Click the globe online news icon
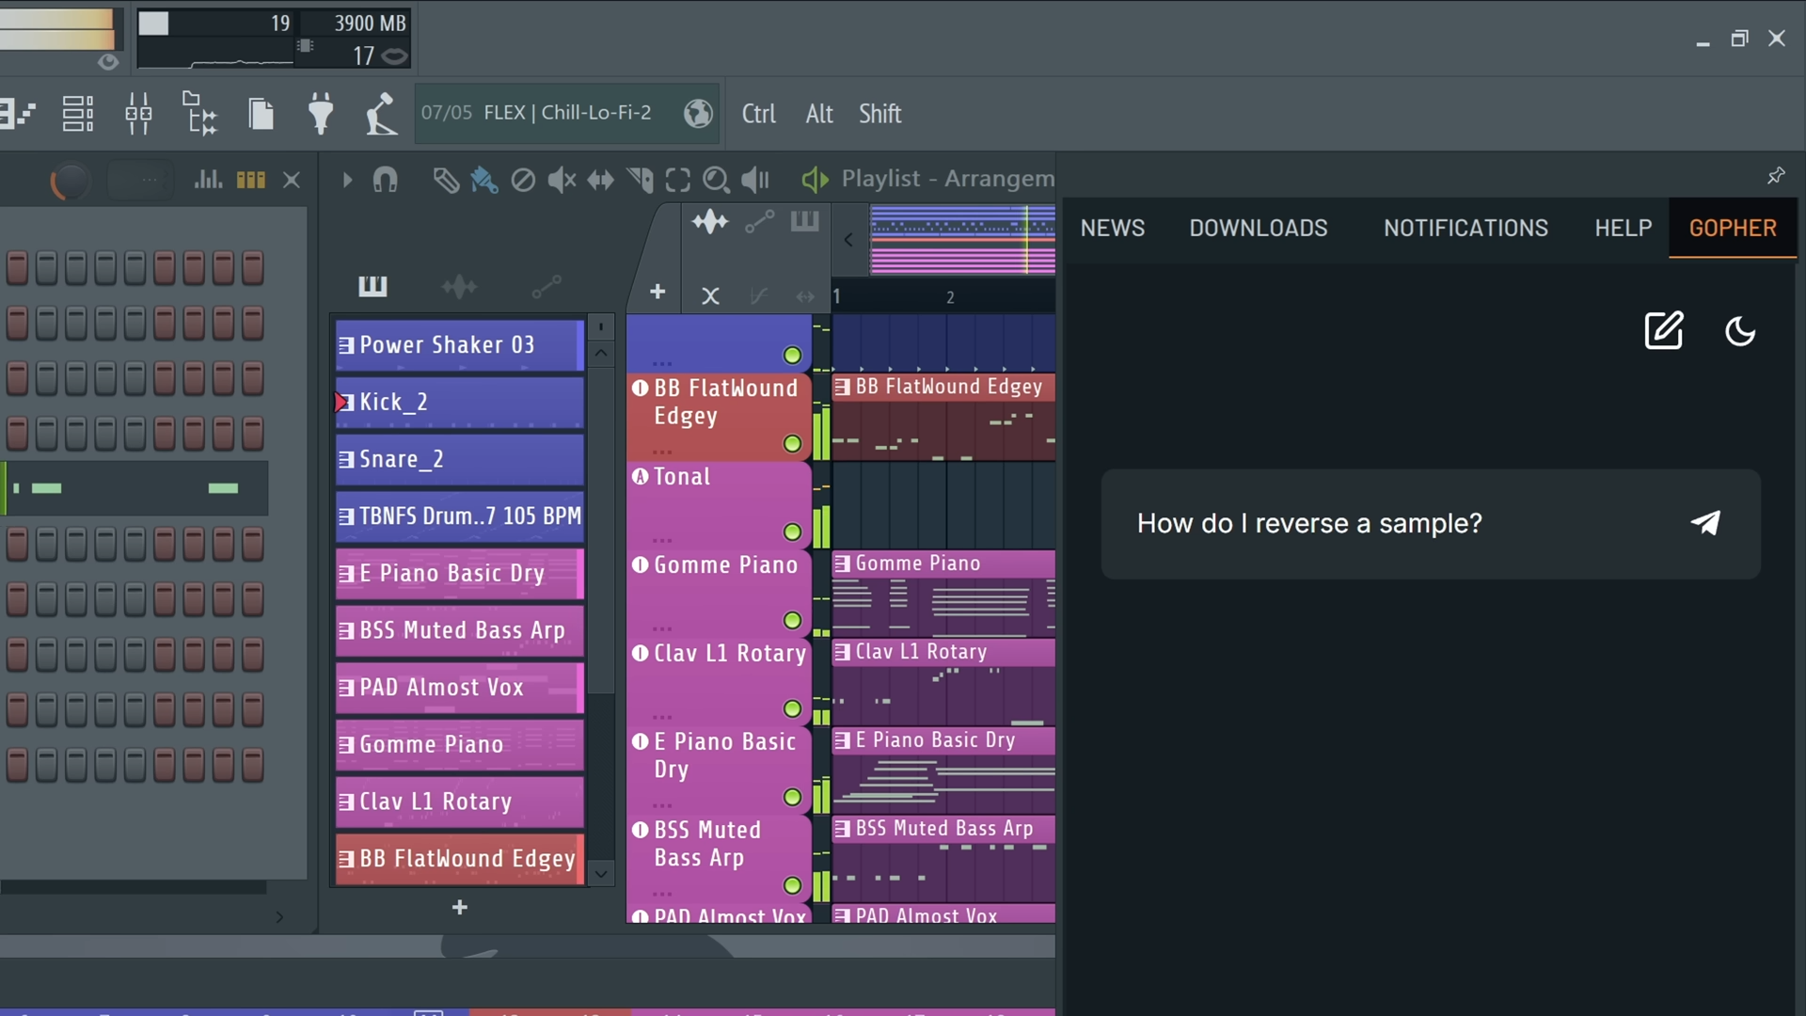The image size is (1806, 1016). pos(698,114)
